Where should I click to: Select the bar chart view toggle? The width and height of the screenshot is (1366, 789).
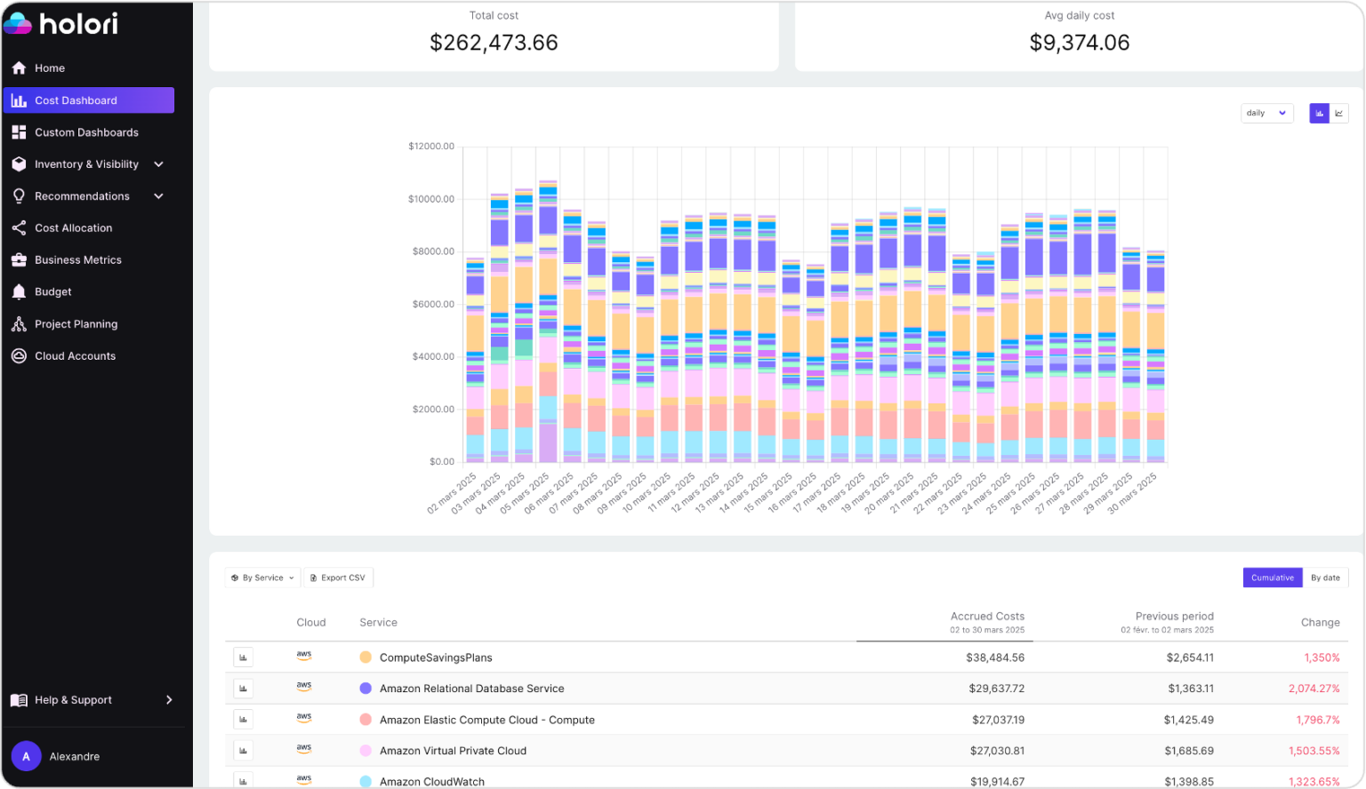coord(1319,113)
